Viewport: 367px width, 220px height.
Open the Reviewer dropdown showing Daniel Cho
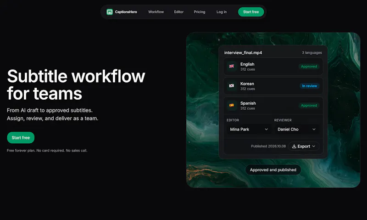(296, 130)
